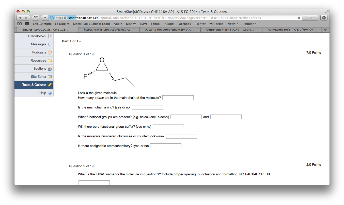The image size is (344, 205).
Task: Click the Safari share button
Action: click(36, 18)
